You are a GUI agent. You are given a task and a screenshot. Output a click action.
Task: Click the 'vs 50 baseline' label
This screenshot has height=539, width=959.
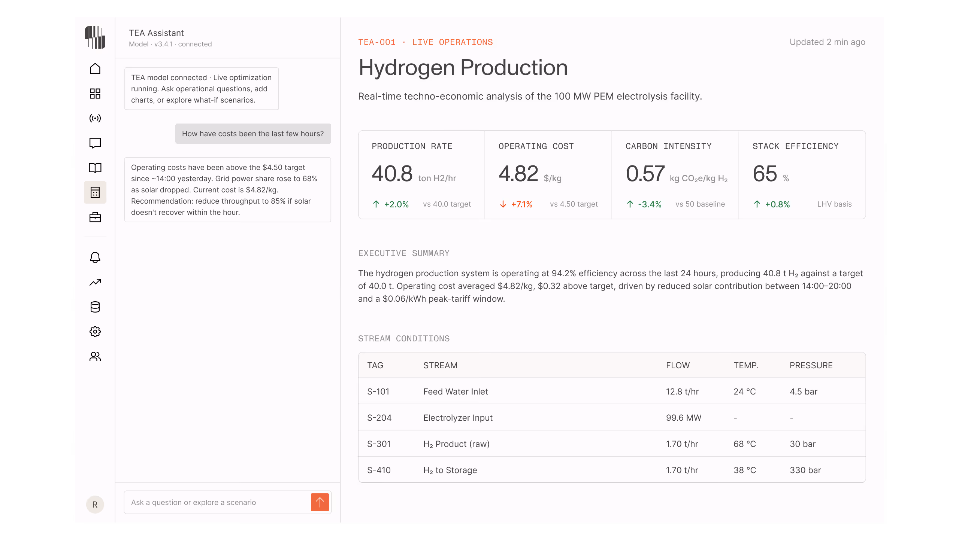point(700,204)
